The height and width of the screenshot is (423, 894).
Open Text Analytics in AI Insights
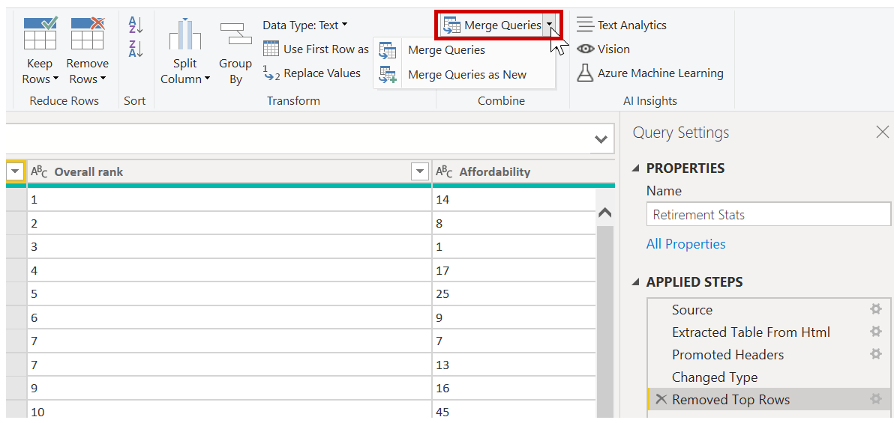click(621, 25)
